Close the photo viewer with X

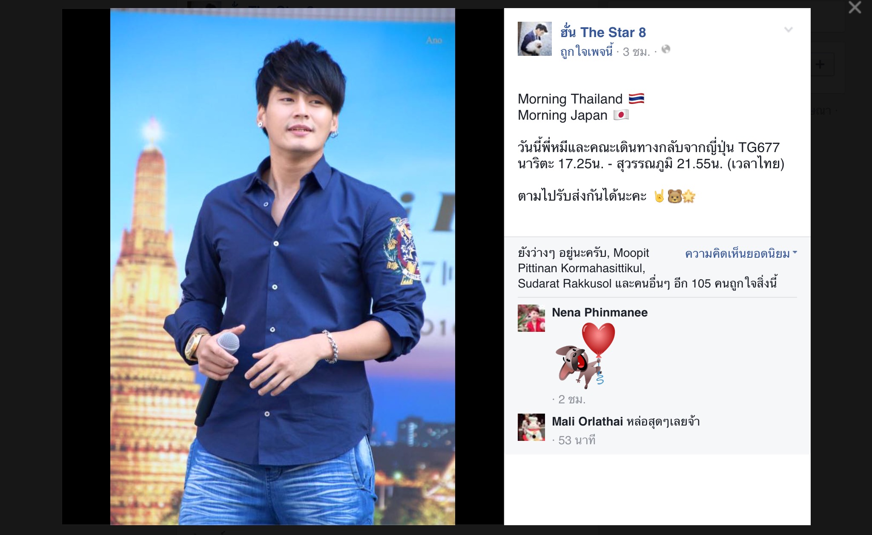pos(855,8)
